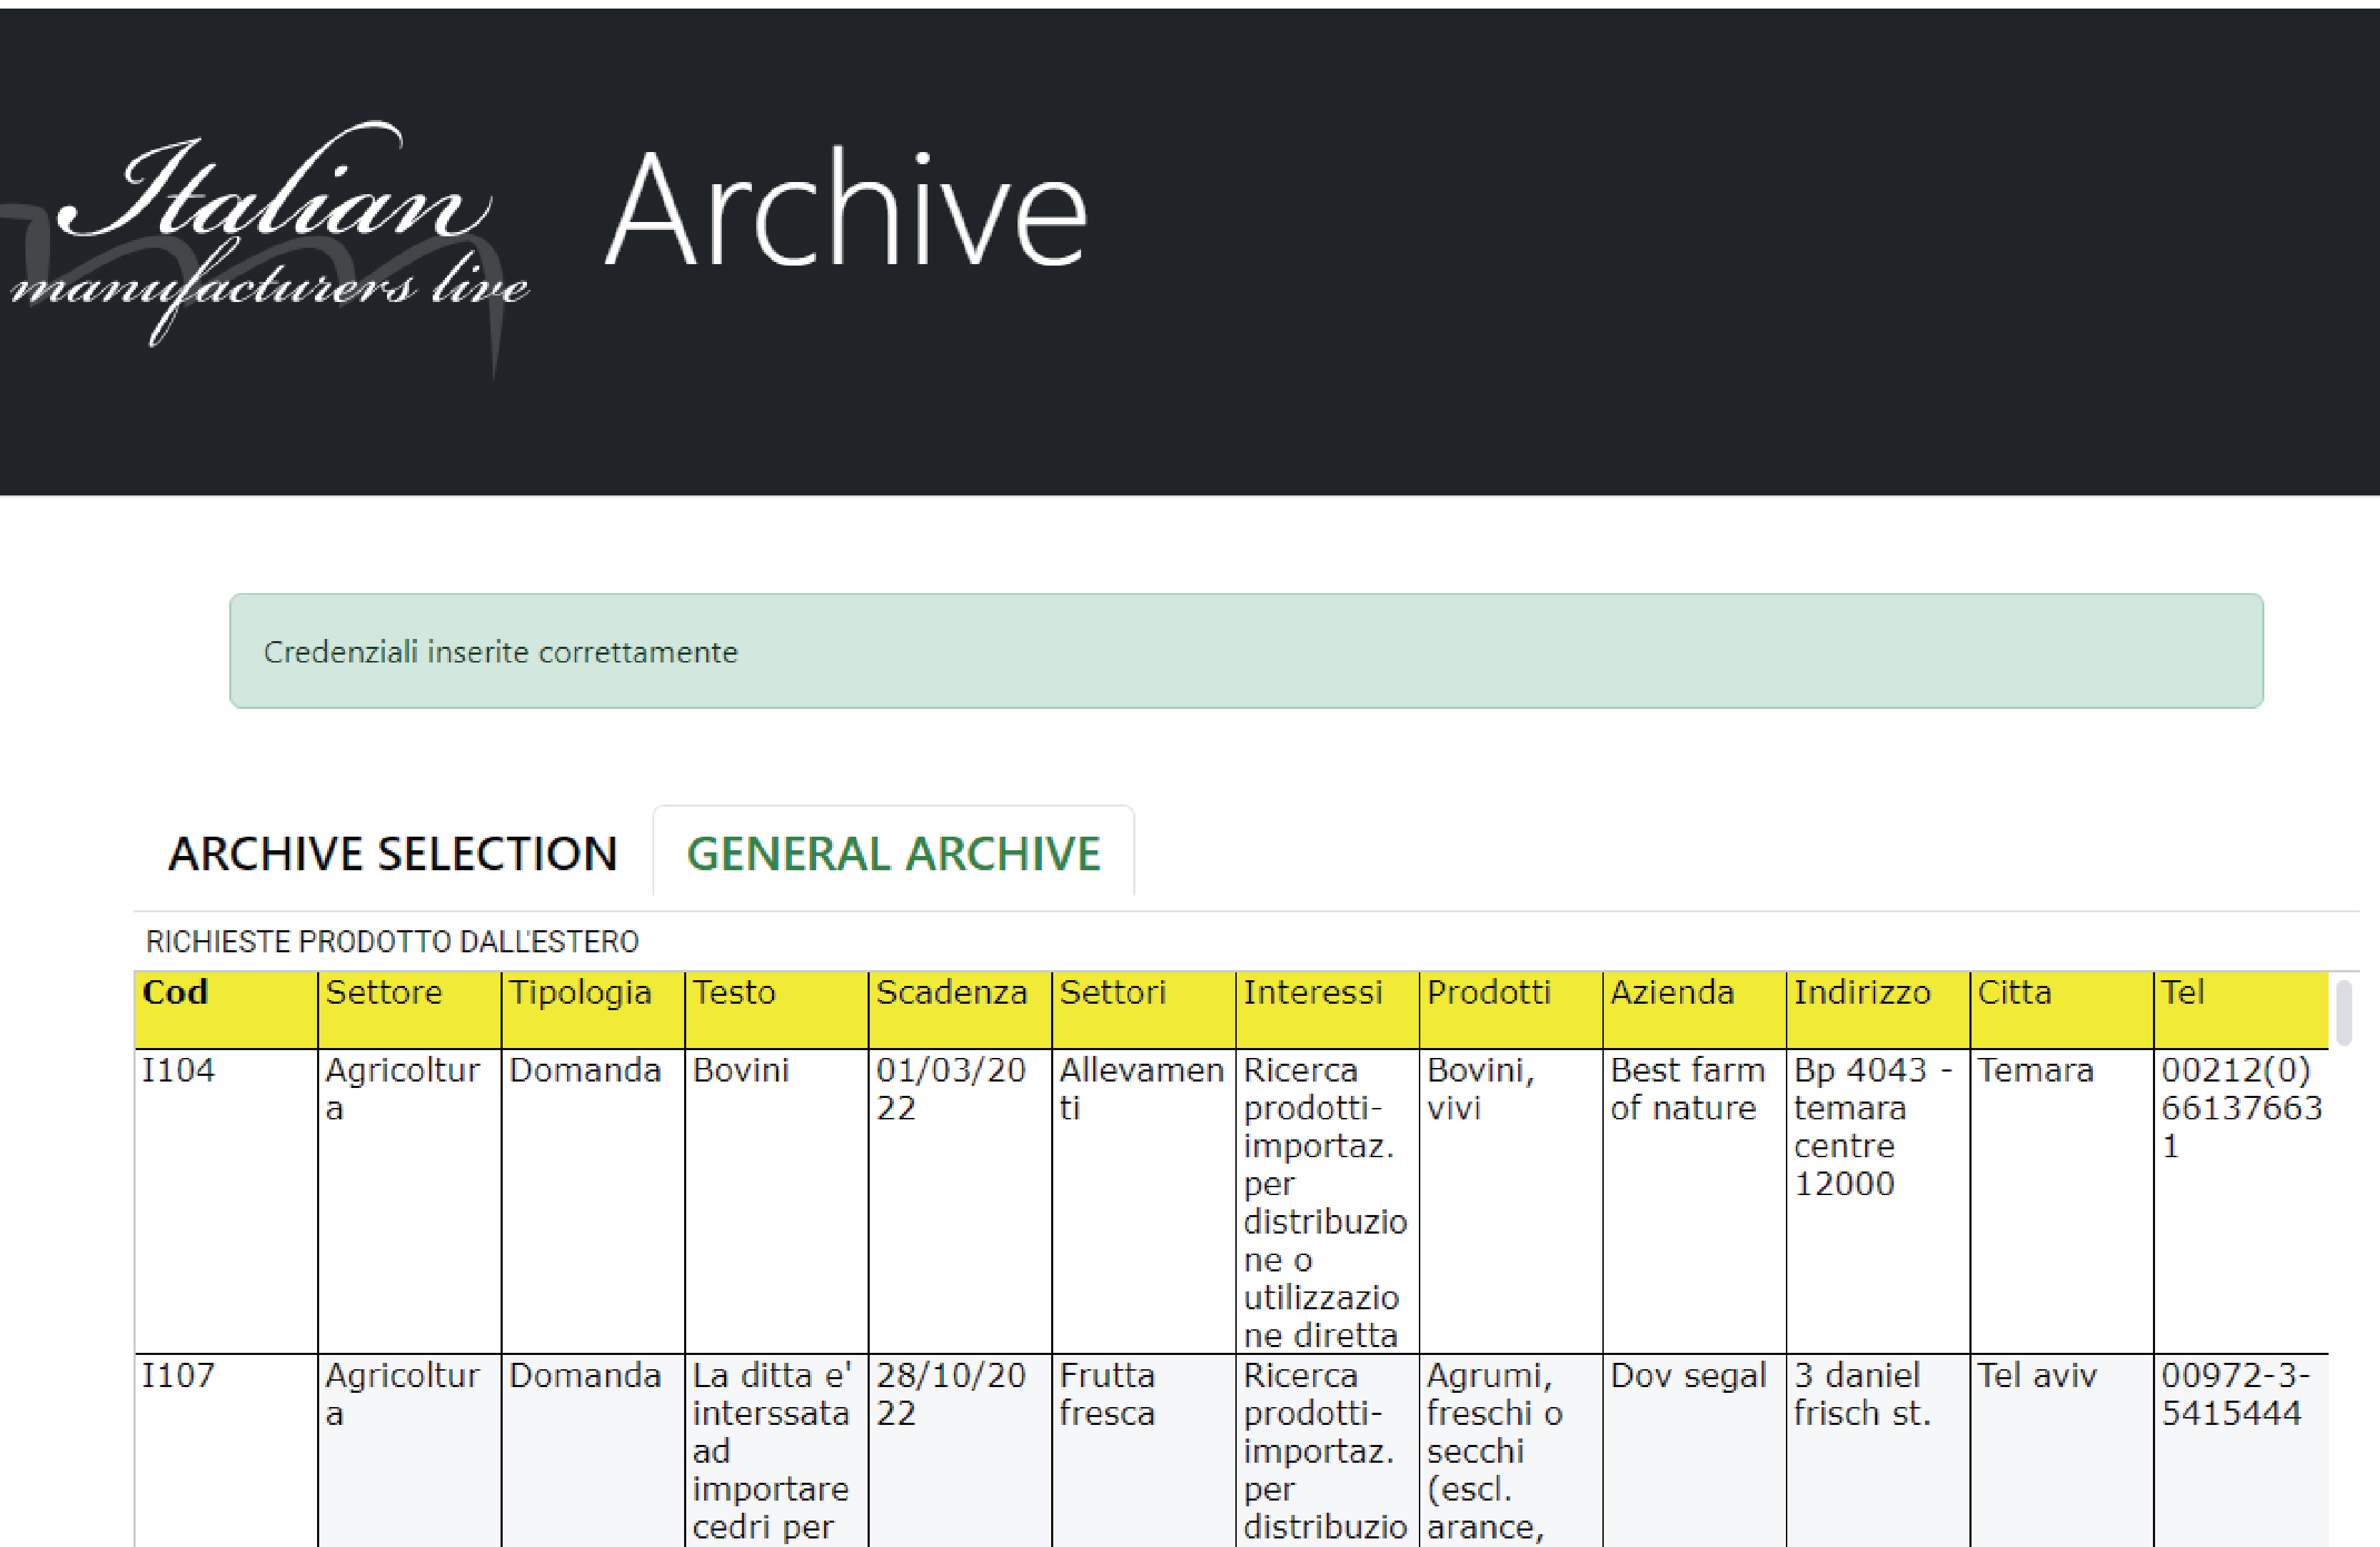Click the 3 daniel frisch st. address cell
Viewport: 2380px width, 1547px height.
tap(1878, 1451)
